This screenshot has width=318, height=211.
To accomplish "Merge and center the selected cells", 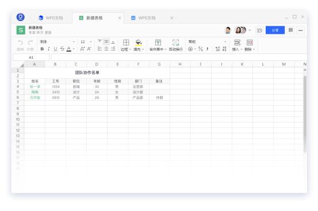I will [158, 43].
